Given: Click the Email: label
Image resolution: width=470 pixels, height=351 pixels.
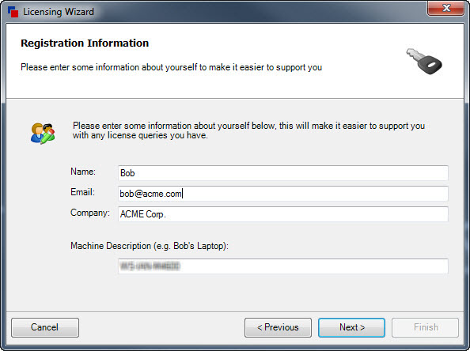Looking at the screenshot, I should [82, 192].
